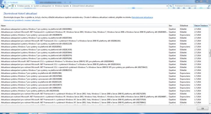
Task: Click the scrollbar down arrow of the list
Action: point(210,104)
